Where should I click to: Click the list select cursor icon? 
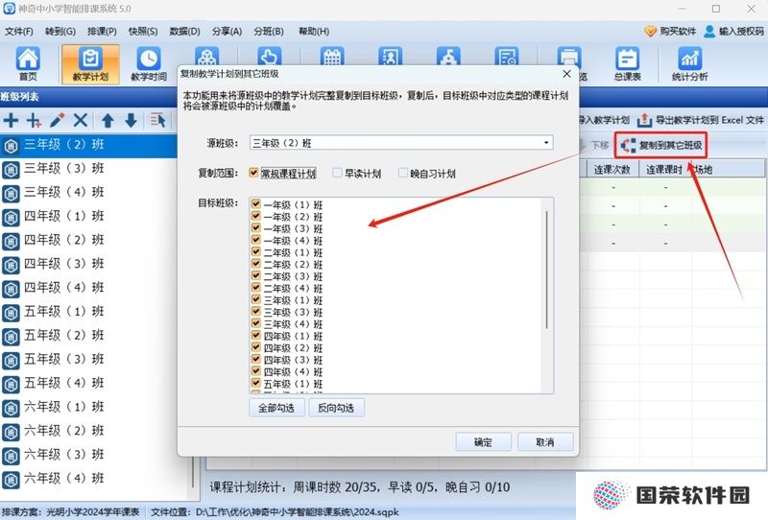(x=157, y=120)
